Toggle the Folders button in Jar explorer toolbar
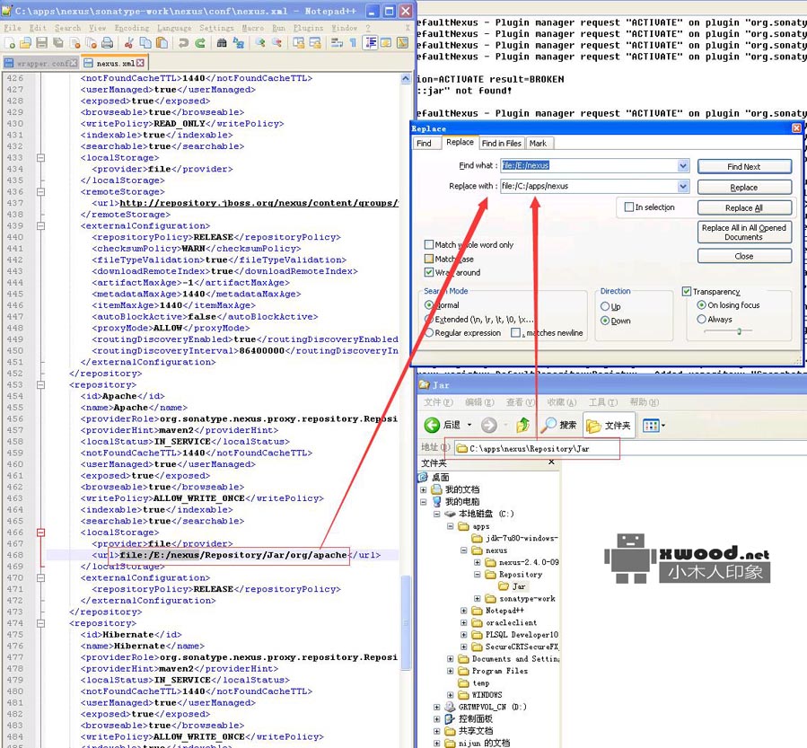Image resolution: width=807 pixels, height=748 pixels. [x=609, y=426]
